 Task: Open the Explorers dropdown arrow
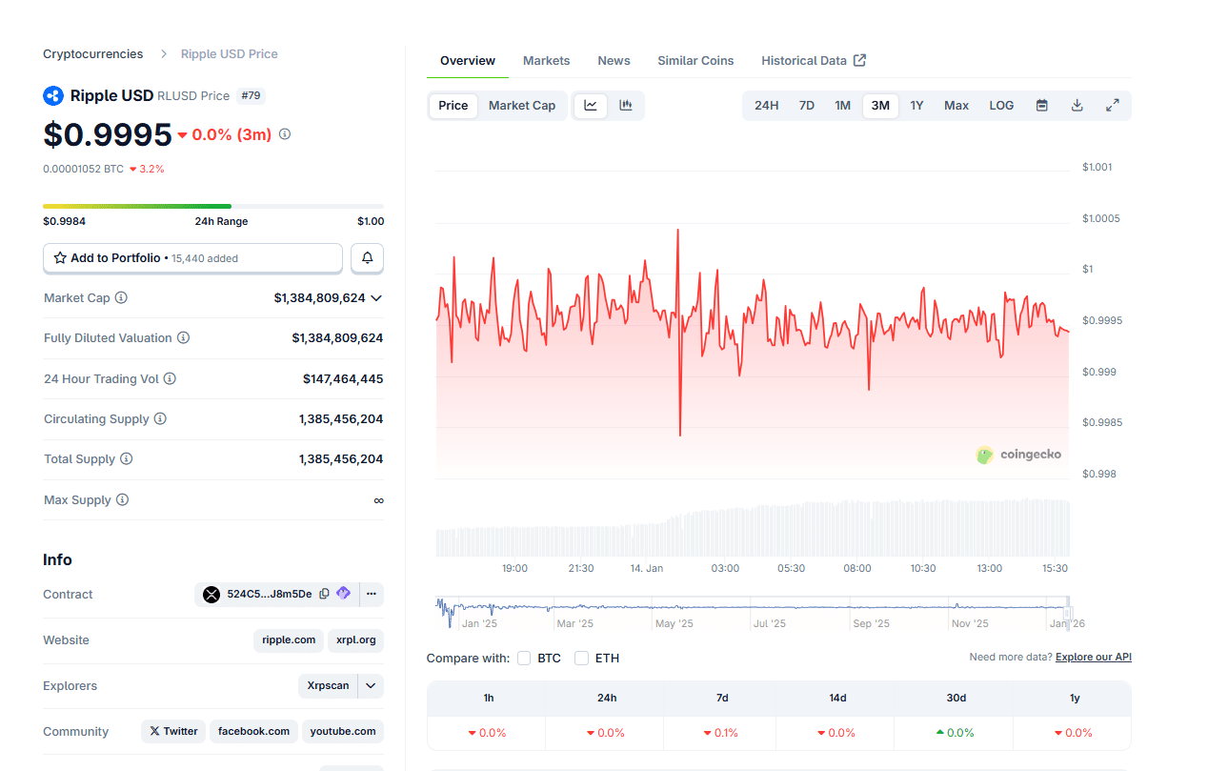point(372,685)
